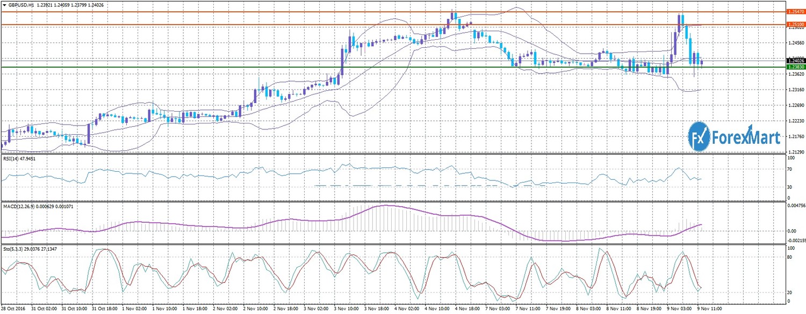The height and width of the screenshot is (314, 806).
Task: Click the 70 level on RSI scale
Action: [x=790, y=170]
